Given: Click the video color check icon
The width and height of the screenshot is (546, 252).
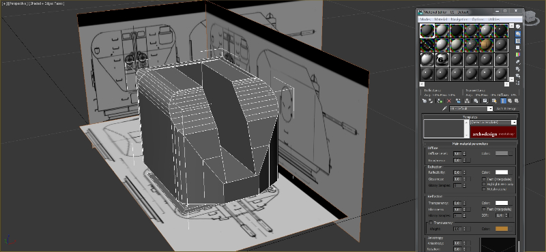Looking at the screenshot, I should click(x=518, y=54).
